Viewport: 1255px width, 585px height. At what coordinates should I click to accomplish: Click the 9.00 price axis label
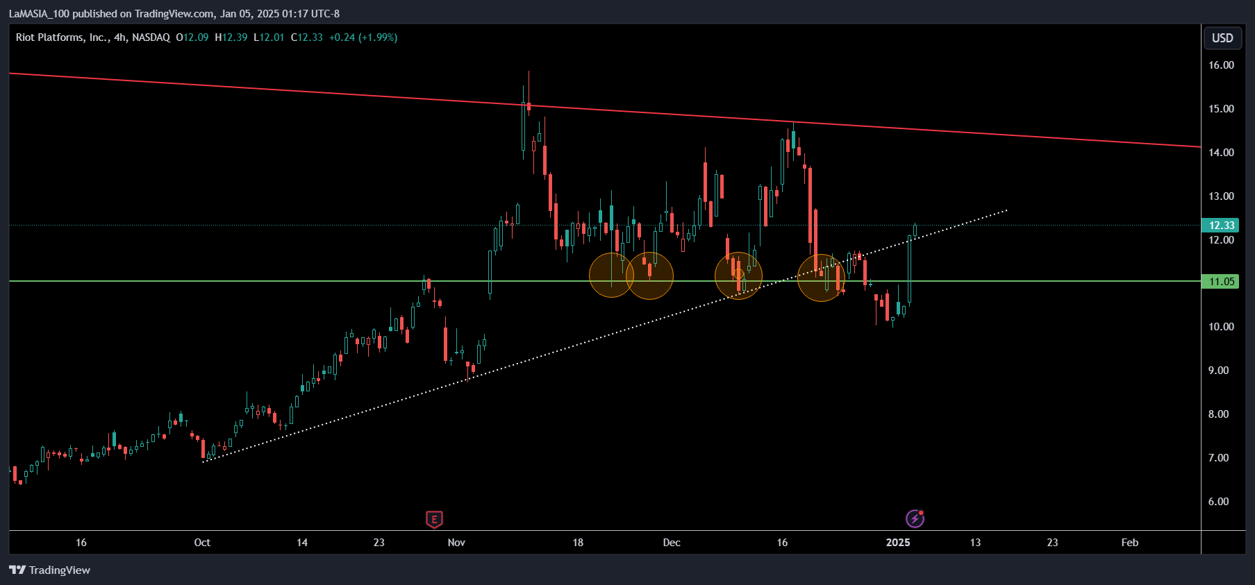click(x=1218, y=371)
